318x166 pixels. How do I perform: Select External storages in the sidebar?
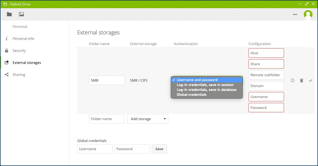[x=27, y=63]
